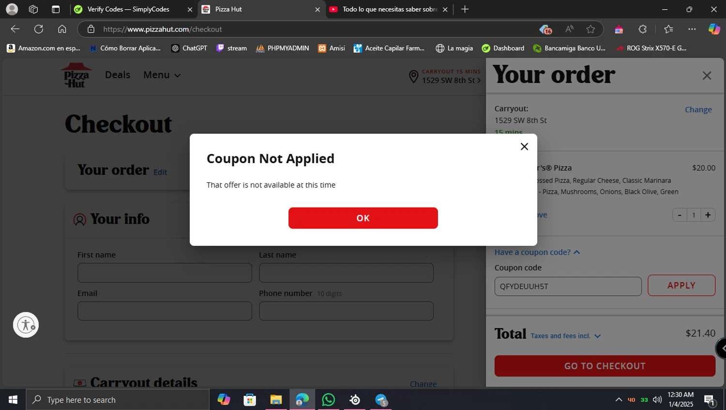Open the Copilot sidebar icon
This screenshot has height=410, width=726.
(714, 29)
